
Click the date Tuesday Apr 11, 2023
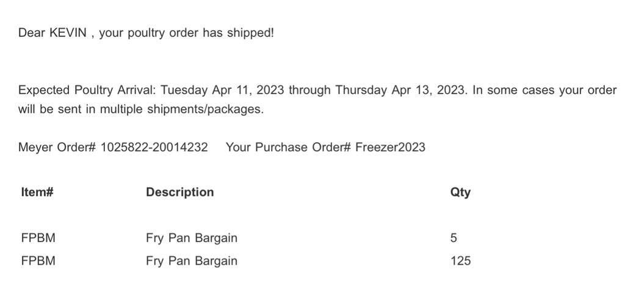(222, 90)
